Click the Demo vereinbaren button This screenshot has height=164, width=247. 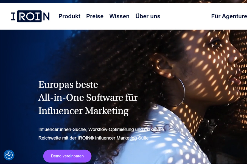[x=67, y=156]
